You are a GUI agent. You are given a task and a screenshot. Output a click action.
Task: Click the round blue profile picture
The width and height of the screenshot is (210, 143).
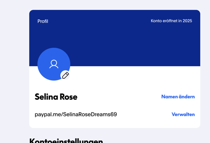54,64
